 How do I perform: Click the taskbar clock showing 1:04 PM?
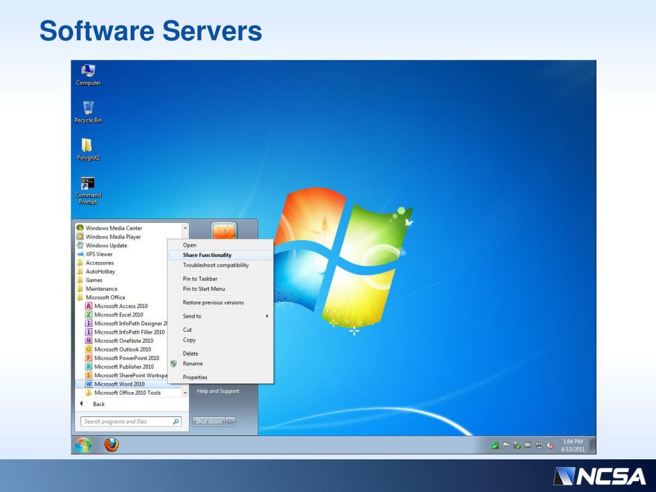pyautogui.click(x=573, y=445)
